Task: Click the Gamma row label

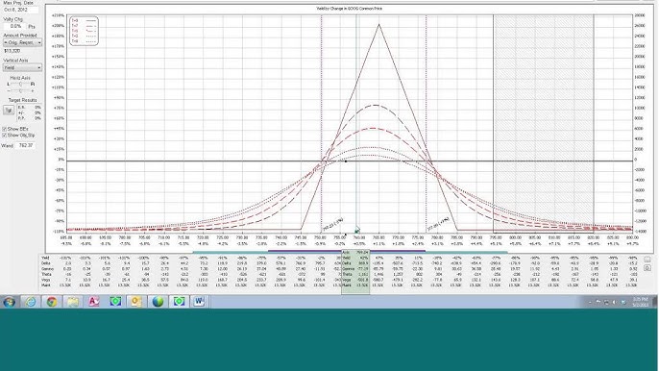Action: point(46,268)
